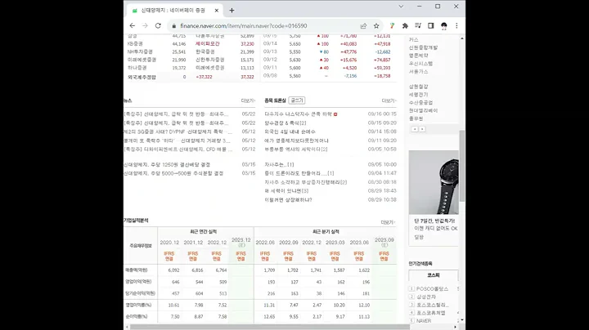Open 더보기 for the 종목 토론실 section
Screen dimensions: 589x330
(x=389, y=100)
